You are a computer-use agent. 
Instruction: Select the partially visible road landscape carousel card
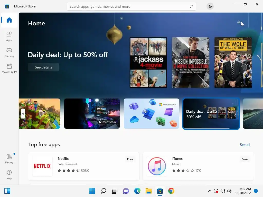tap(253, 114)
